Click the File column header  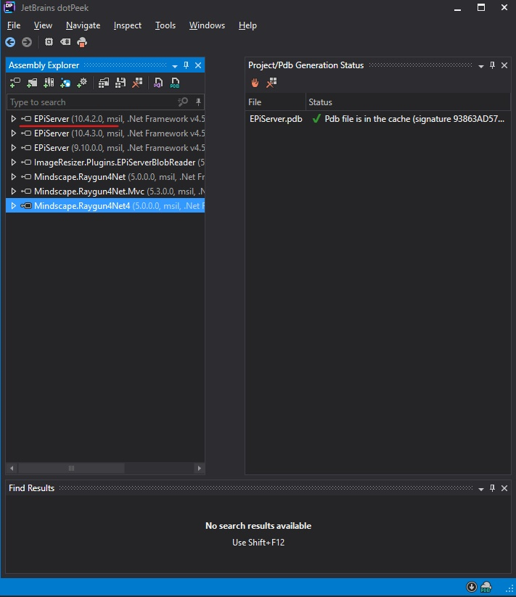275,102
